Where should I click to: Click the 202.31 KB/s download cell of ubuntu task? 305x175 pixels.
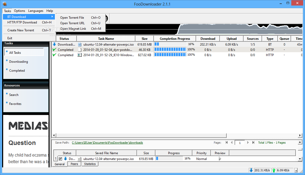tap(208, 45)
